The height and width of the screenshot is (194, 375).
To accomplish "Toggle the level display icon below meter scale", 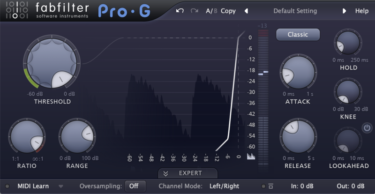I will point(251,157).
